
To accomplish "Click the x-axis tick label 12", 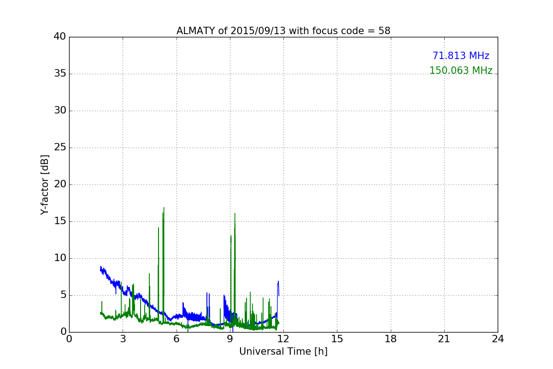I will [x=283, y=339].
